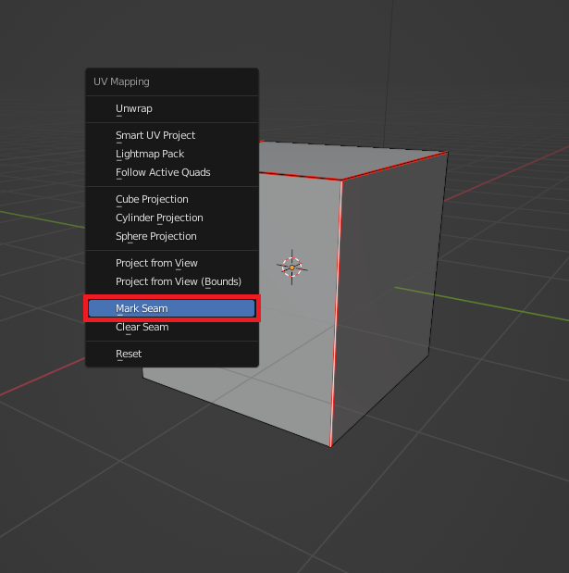Viewport: 569px width, 573px height.
Task: Select the cube's top-right back corner vertex
Action: (449, 151)
